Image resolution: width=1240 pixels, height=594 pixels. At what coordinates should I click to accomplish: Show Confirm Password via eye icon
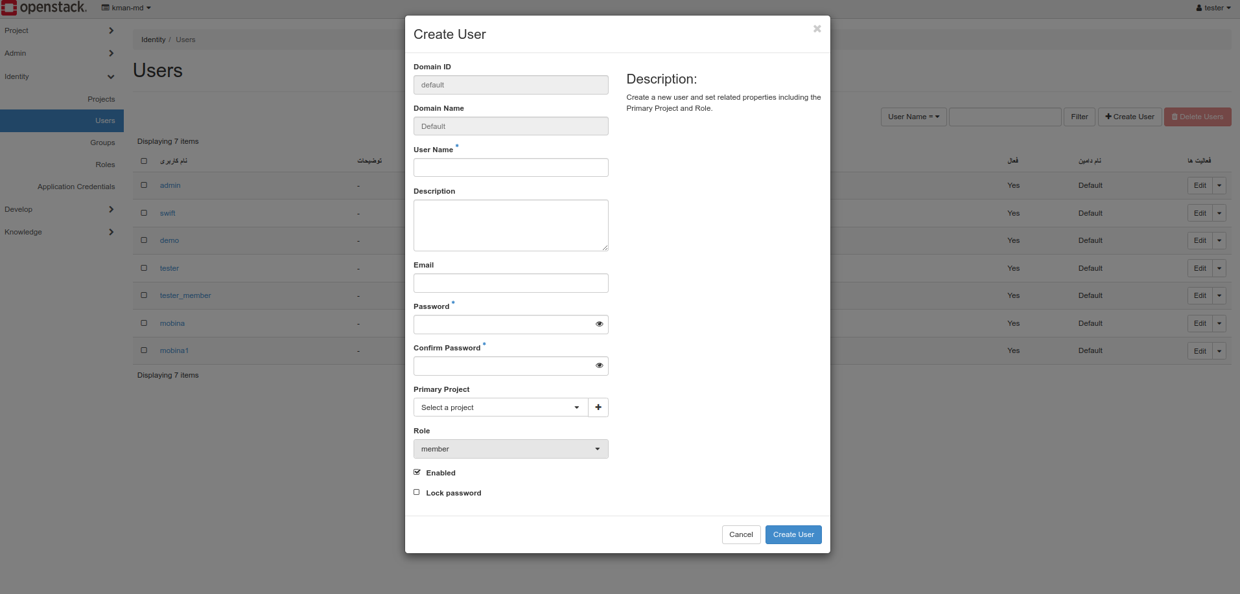click(x=599, y=365)
